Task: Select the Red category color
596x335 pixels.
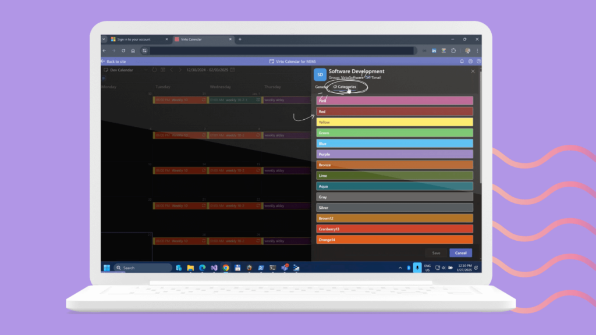Action: click(x=395, y=111)
